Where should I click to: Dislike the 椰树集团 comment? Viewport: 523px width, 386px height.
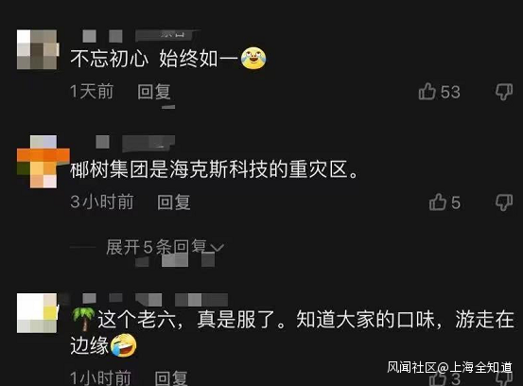point(504,202)
